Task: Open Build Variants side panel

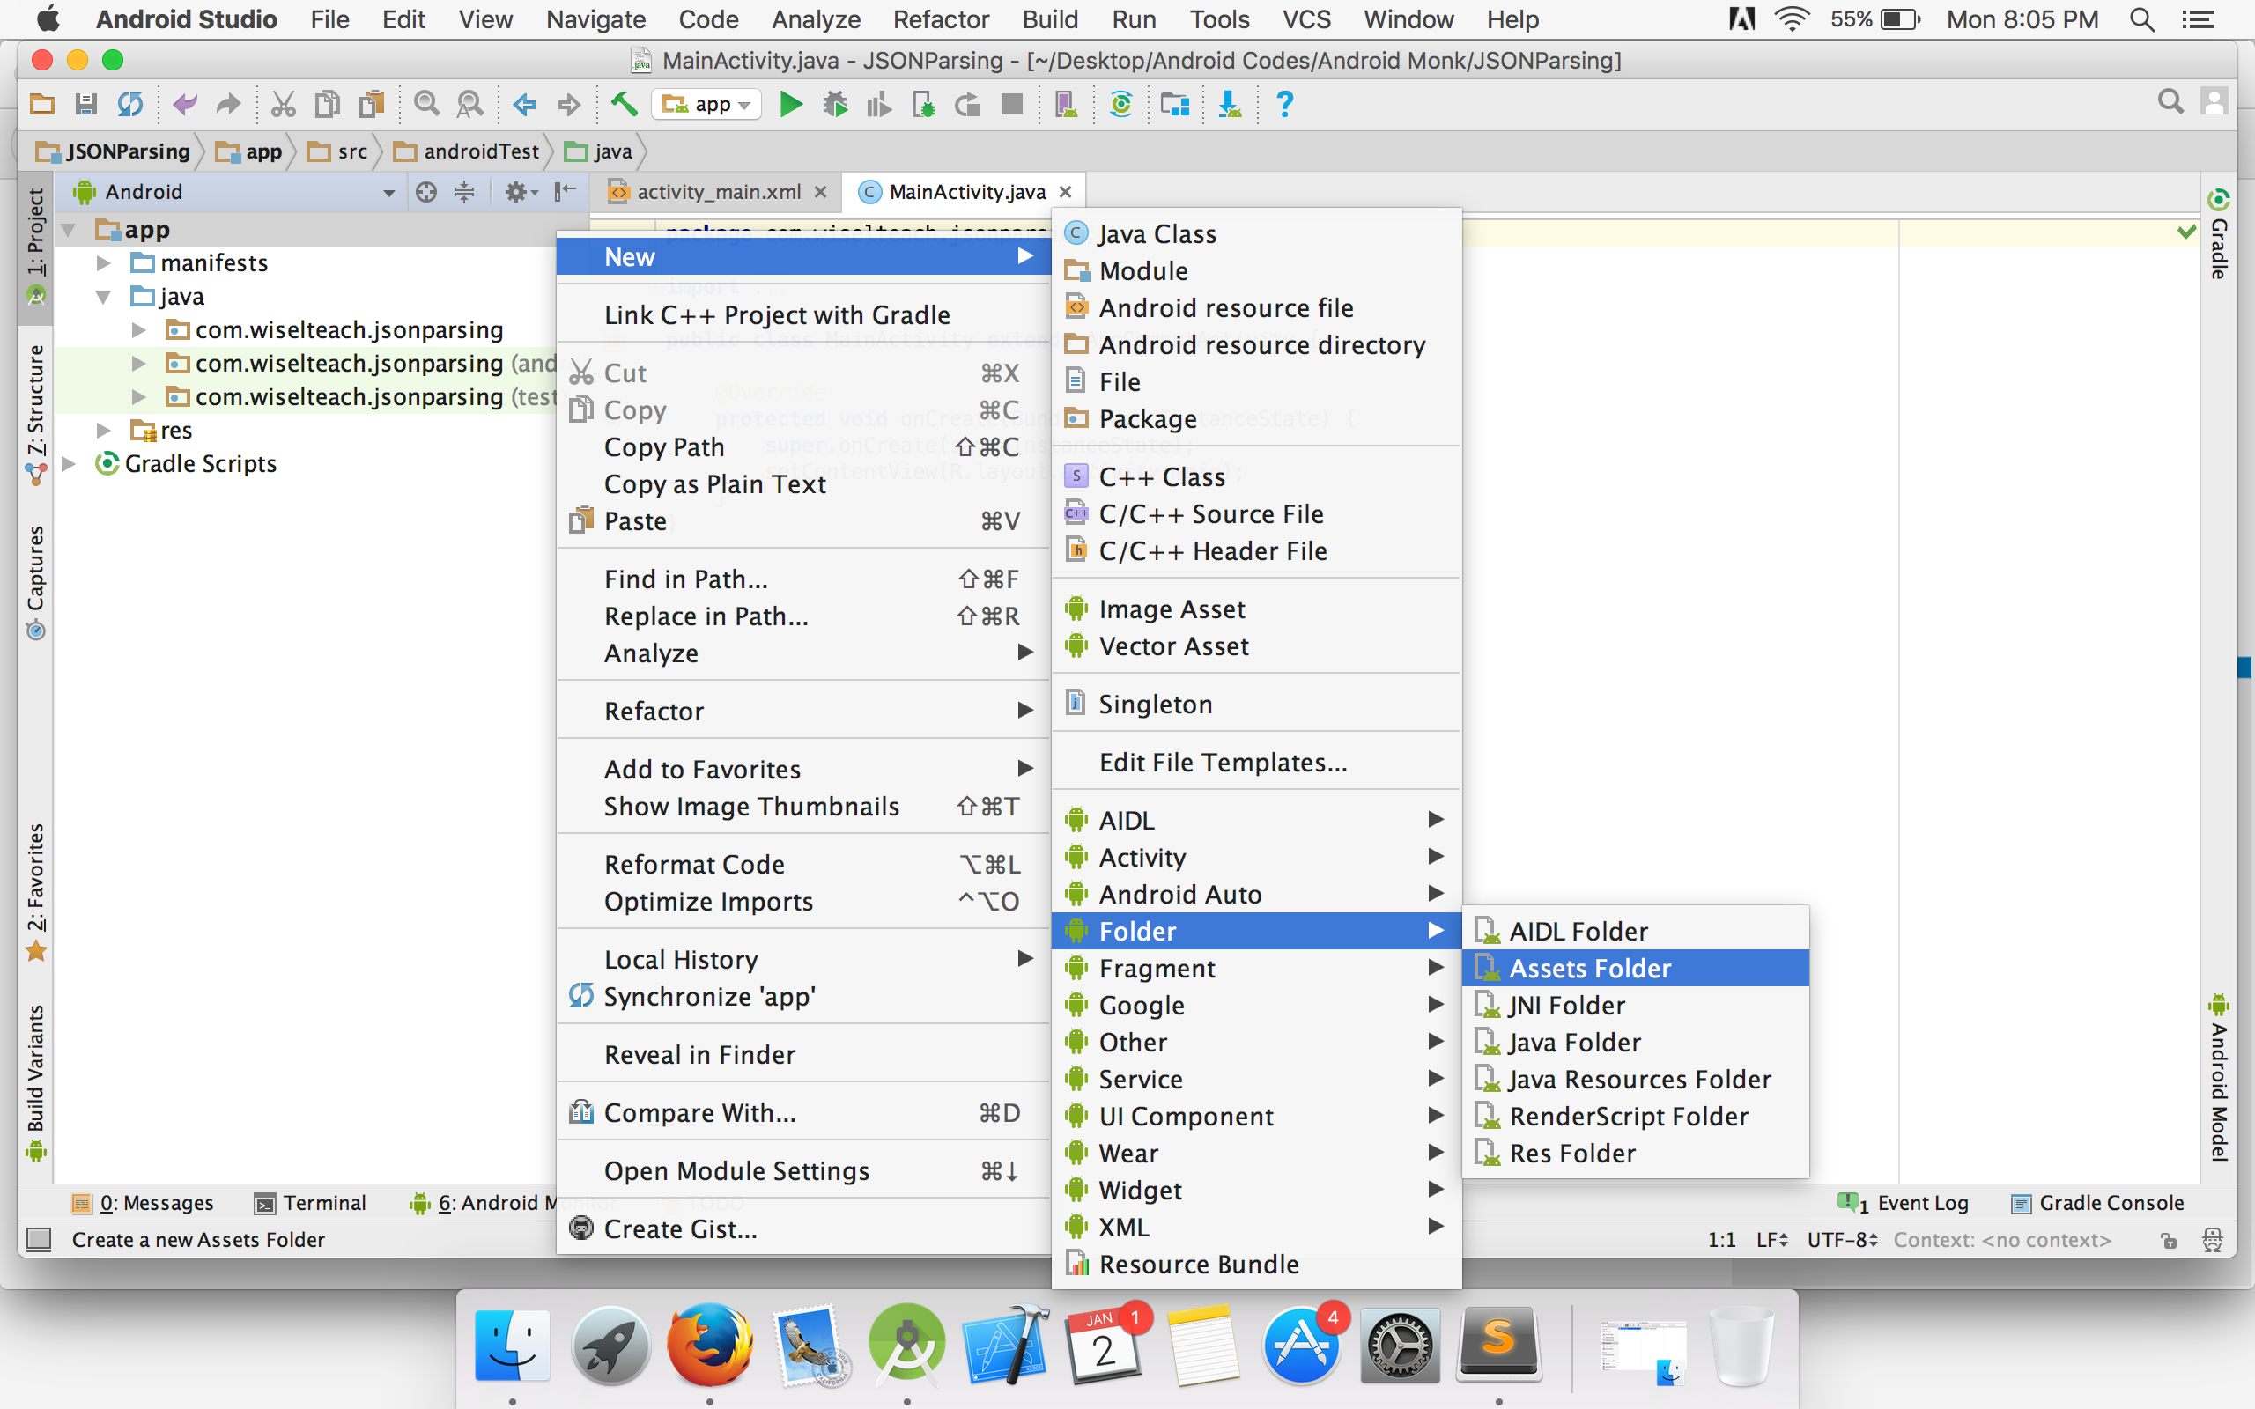Action: coord(35,1082)
